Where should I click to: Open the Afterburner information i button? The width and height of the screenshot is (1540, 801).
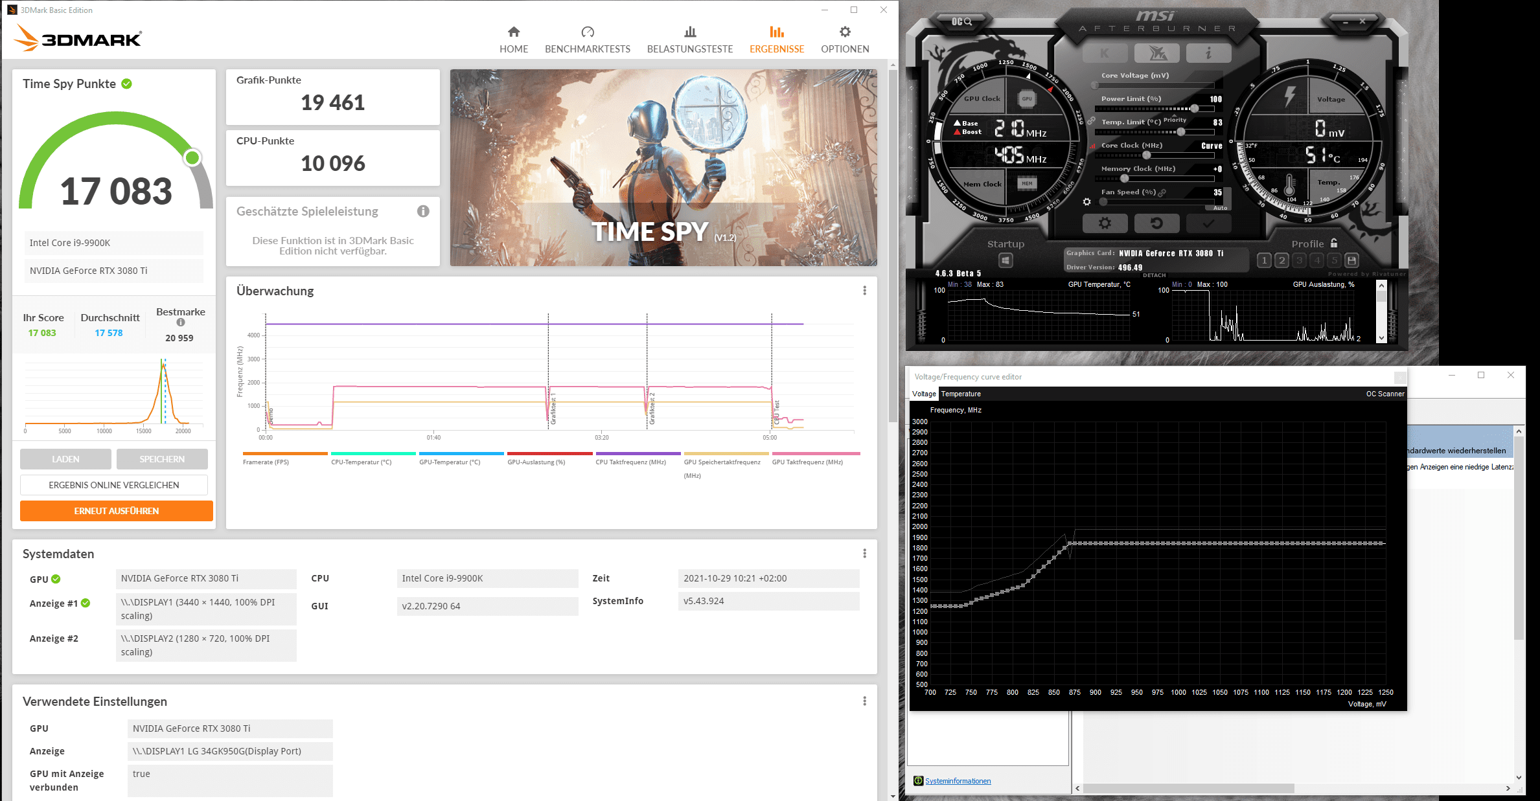(1208, 53)
